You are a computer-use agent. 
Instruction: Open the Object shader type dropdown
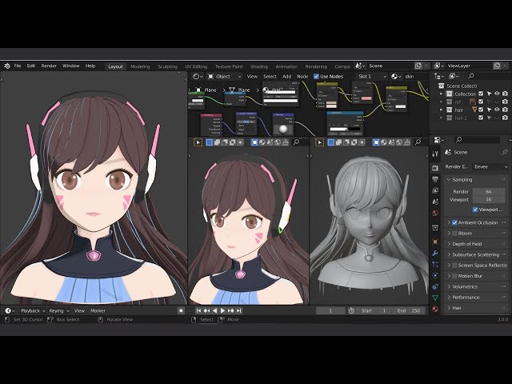tap(224, 77)
